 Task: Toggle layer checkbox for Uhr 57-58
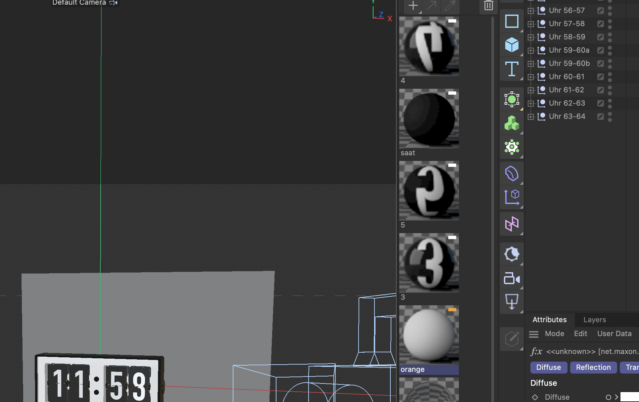601,24
